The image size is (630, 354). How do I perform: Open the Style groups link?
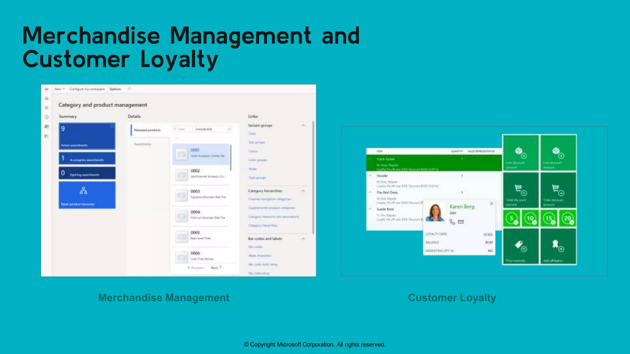point(257,178)
